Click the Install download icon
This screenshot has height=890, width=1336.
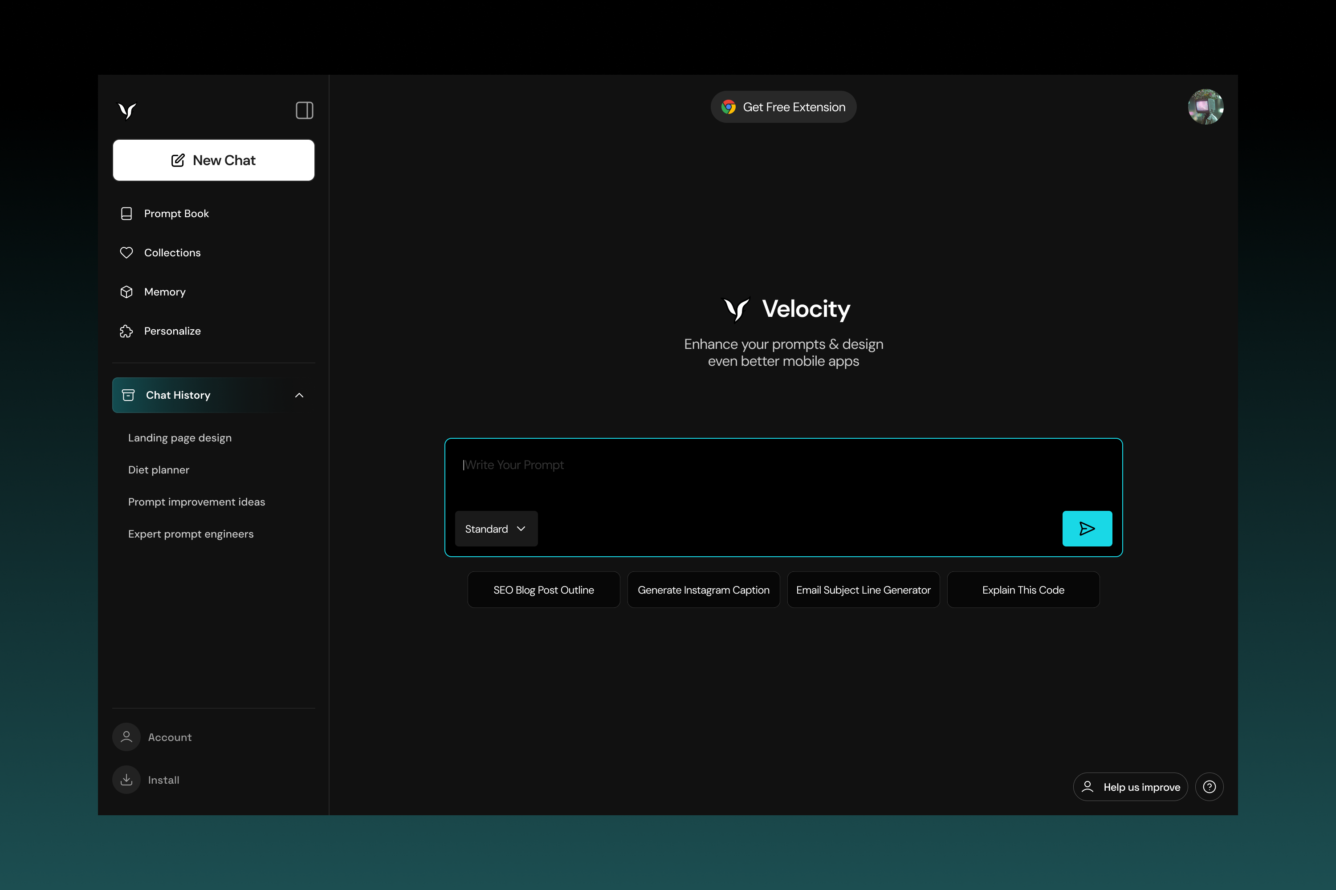[126, 779]
